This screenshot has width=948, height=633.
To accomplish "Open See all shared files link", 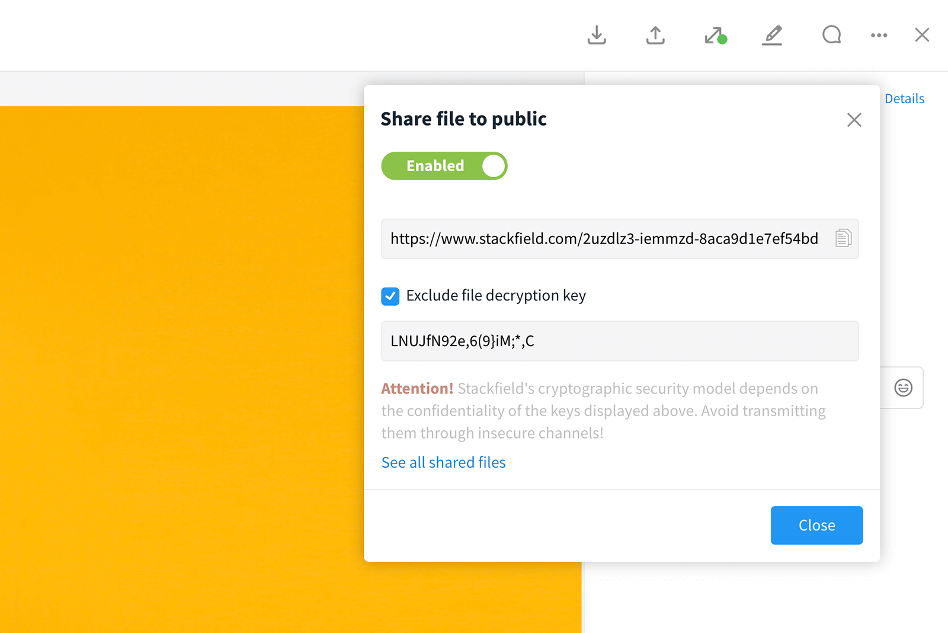I will coord(443,462).
